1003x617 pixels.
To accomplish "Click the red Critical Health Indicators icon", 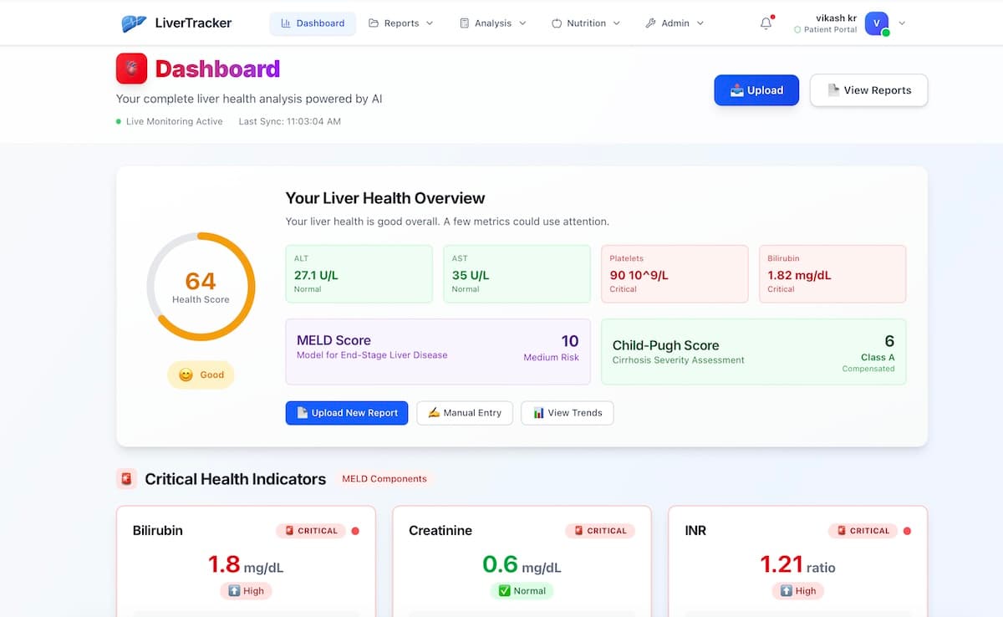I will coord(125,478).
